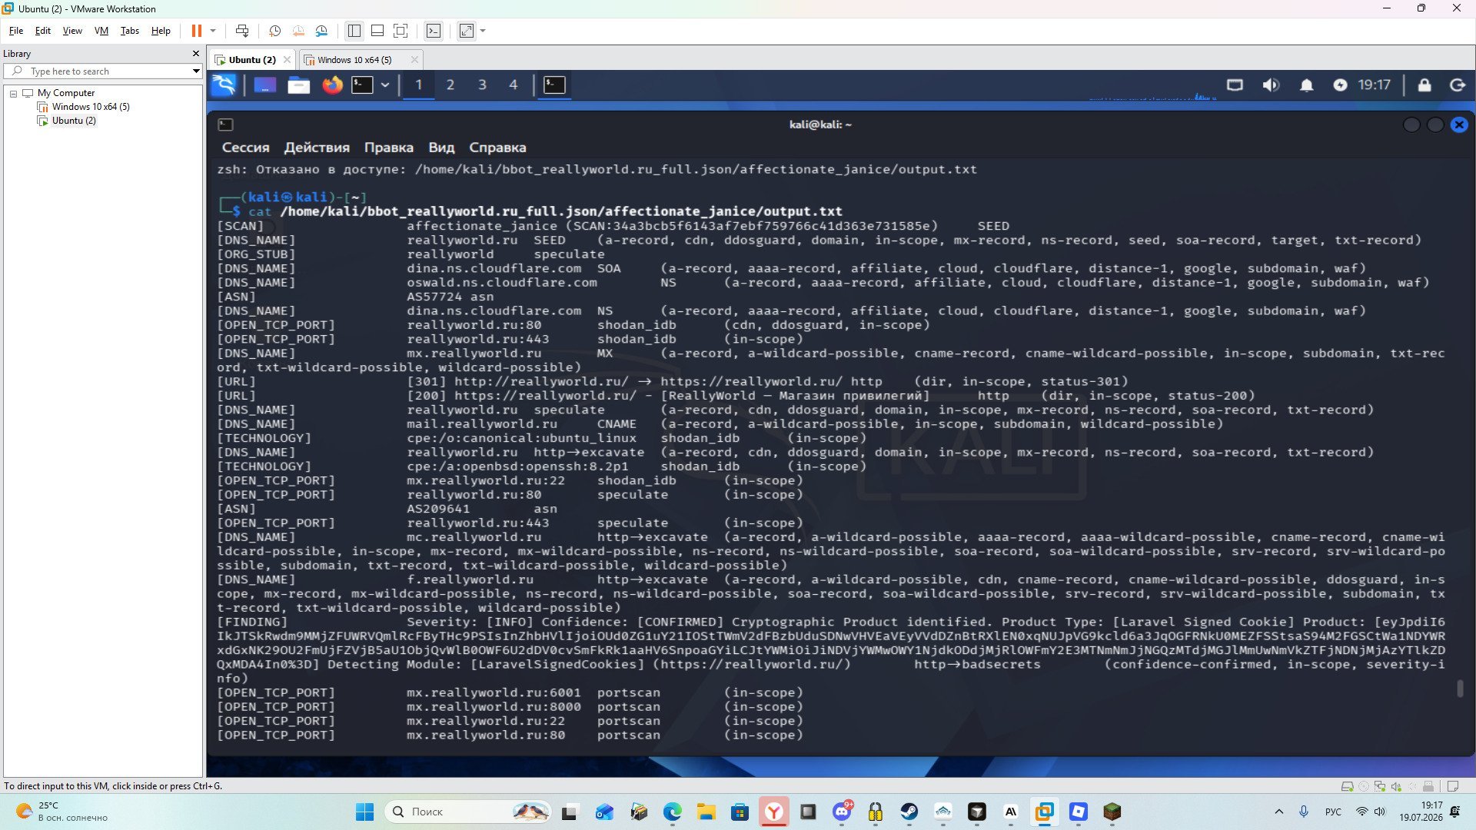Lock the Kali screen with padlock icon
The image size is (1476, 830).
click(x=1424, y=85)
